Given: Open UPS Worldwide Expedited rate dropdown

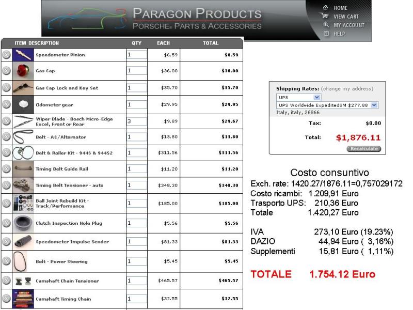Looking at the screenshot, I should (x=327, y=105).
